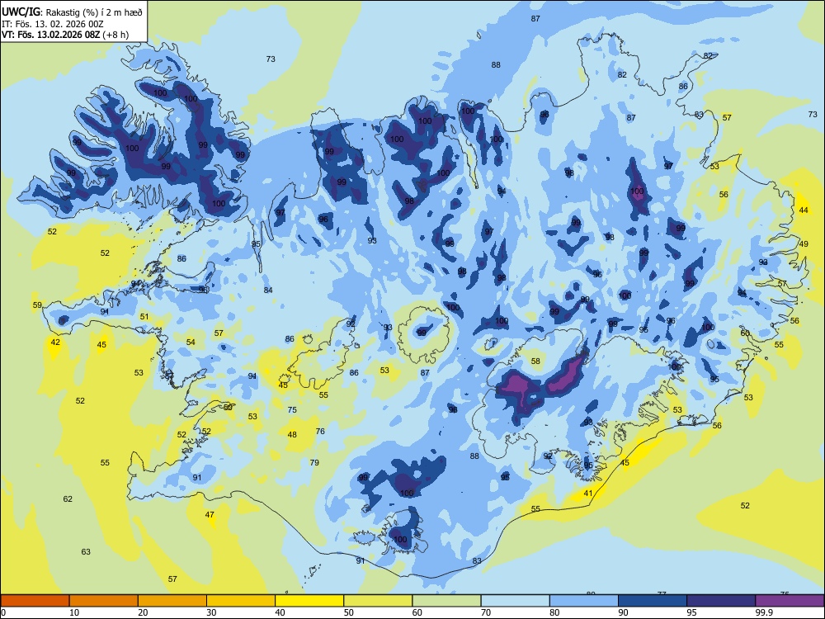This screenshot has width=825, height=619.
Task: Select the '41' value on the southeast coast
Action: [588, 494]
